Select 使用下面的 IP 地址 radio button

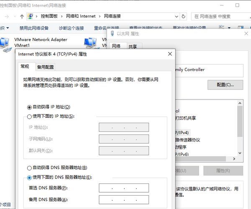(29, 117)
